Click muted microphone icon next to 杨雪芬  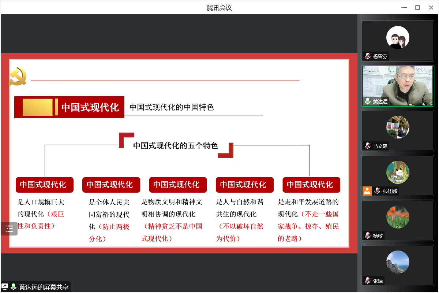click(x=368, y=56)
